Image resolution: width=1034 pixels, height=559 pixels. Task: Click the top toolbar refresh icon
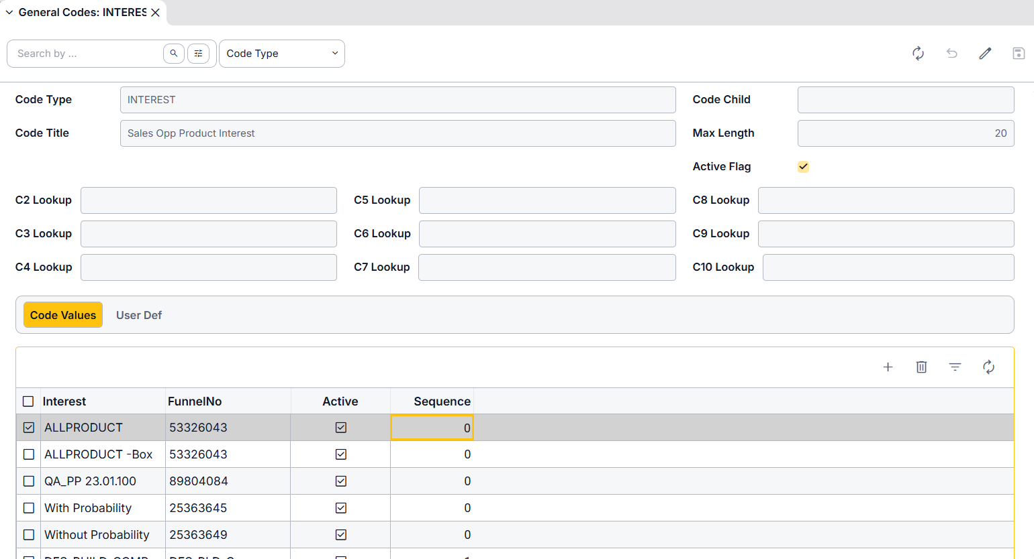click(918, 54)
